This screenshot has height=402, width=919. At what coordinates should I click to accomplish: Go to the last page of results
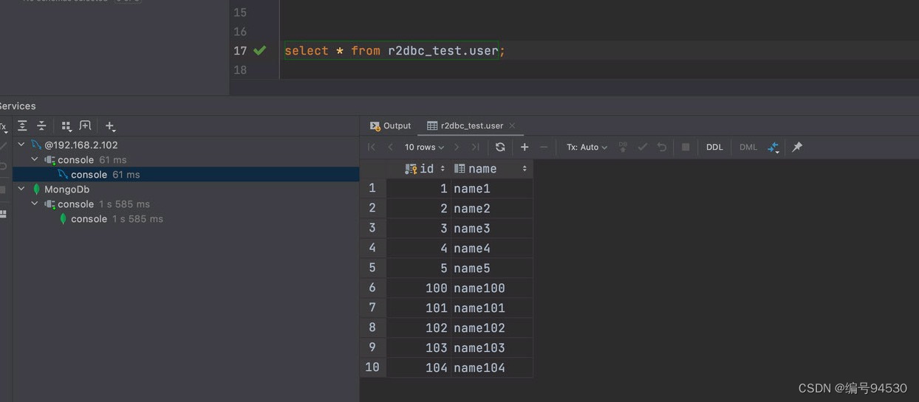(x=476, y=147)
